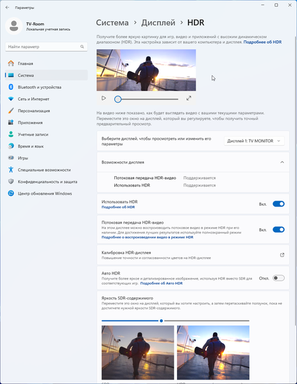Open Подробнее об Авто HDR link

pyautogui.click(x=161, y=283)
